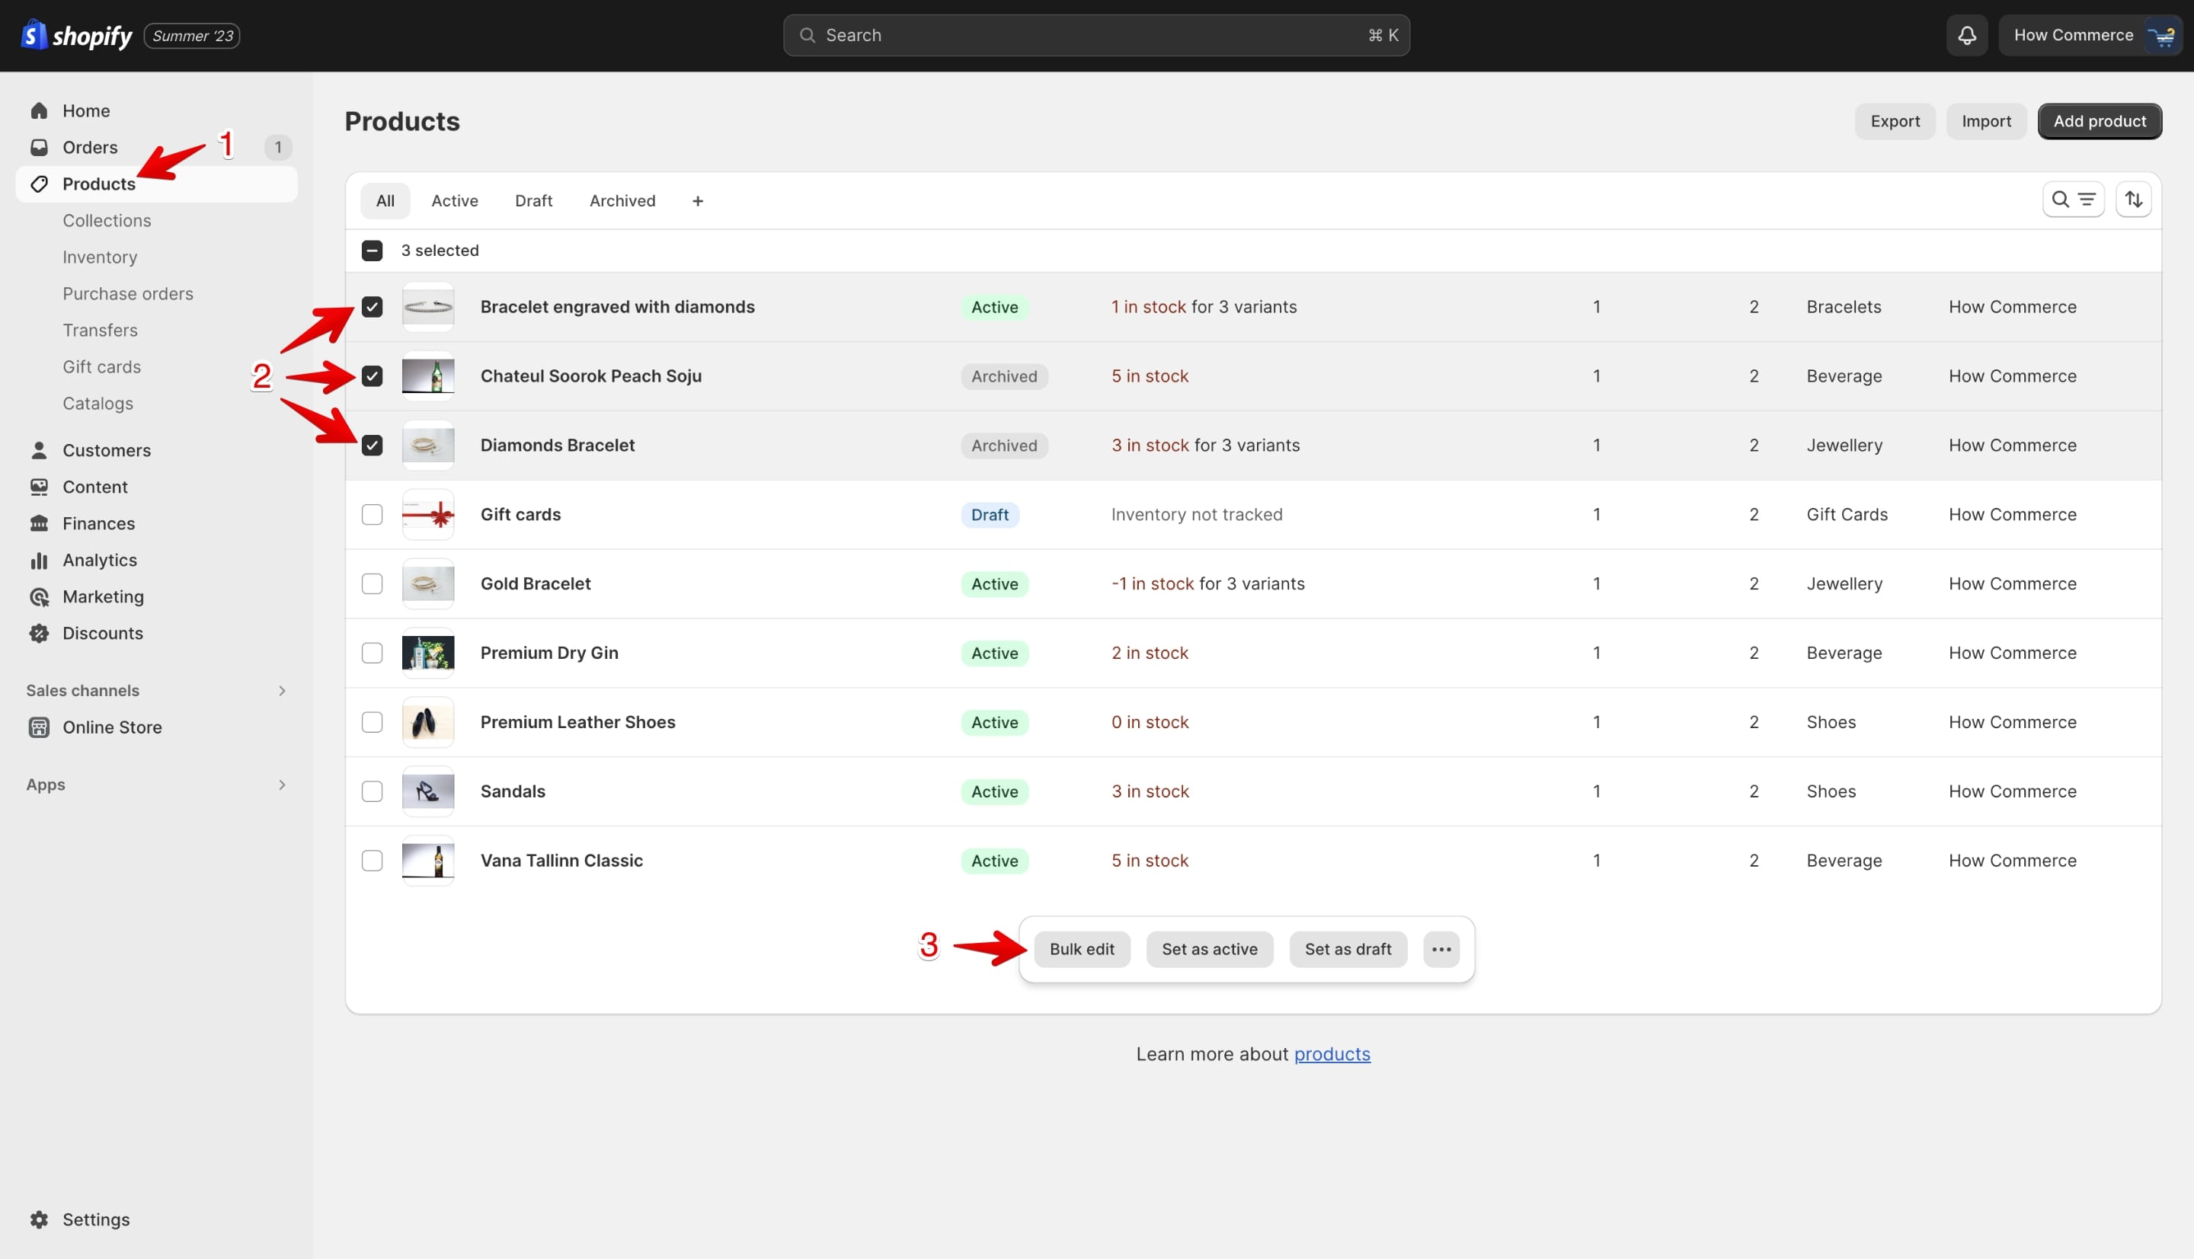Select the Premium Leather Shoes checkbox

(x=372, y=722)
